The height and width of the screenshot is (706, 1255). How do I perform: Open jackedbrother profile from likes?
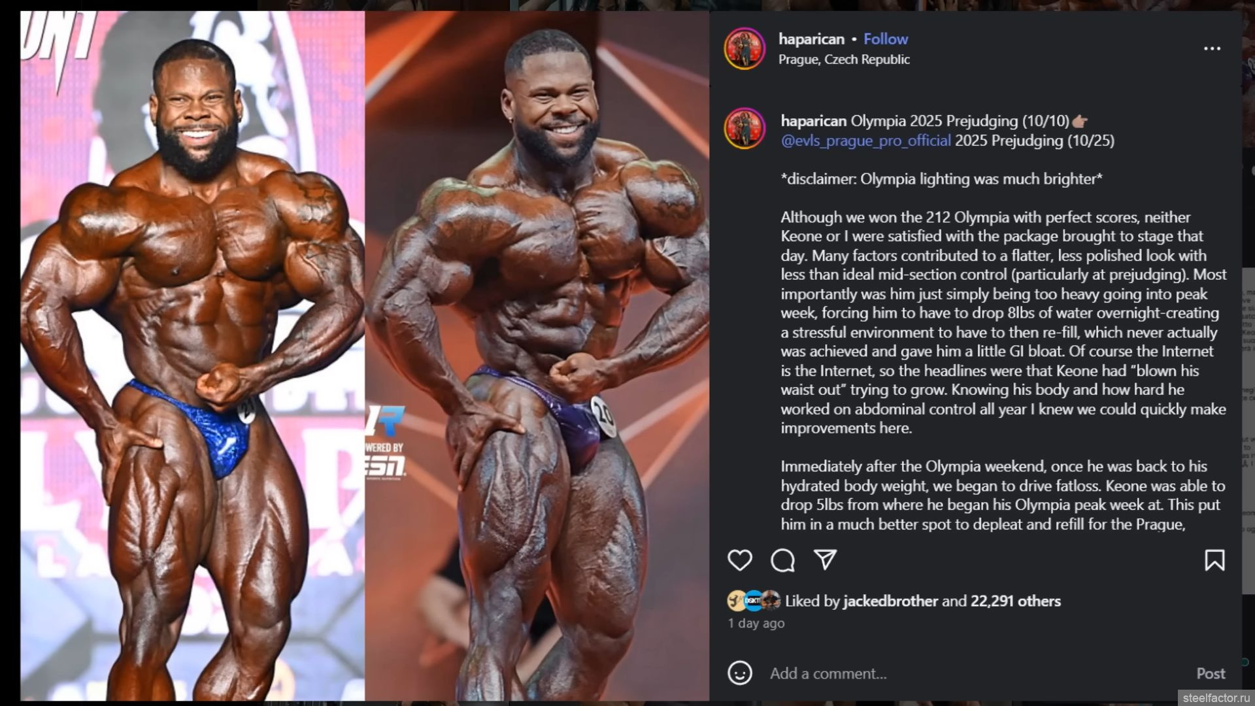pos(890,601)
